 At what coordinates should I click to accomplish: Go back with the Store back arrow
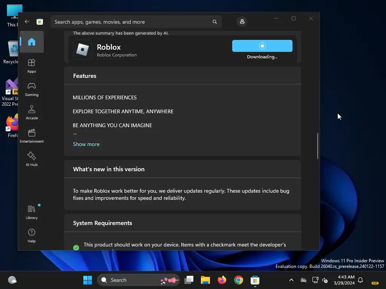[x=27, y=21]
